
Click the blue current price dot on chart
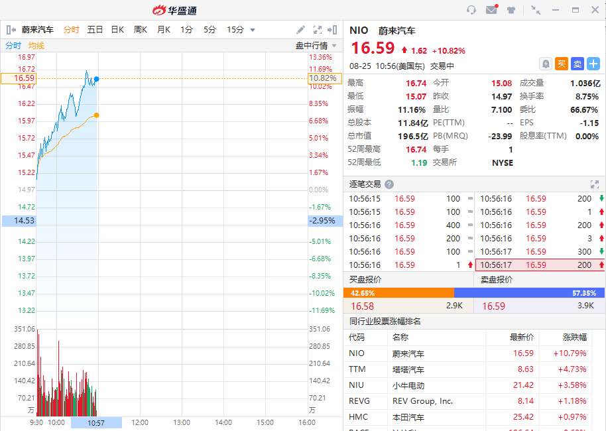(x=96, y=79)
